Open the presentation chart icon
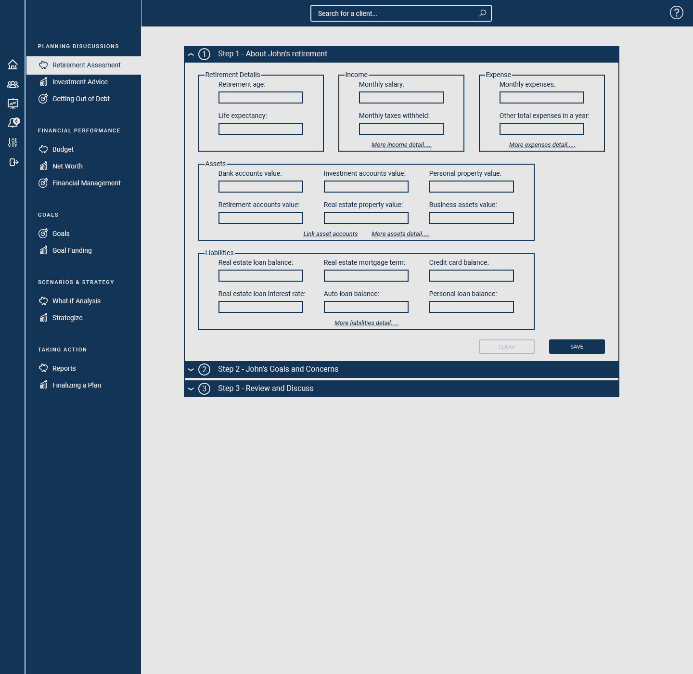 (13, 104)
